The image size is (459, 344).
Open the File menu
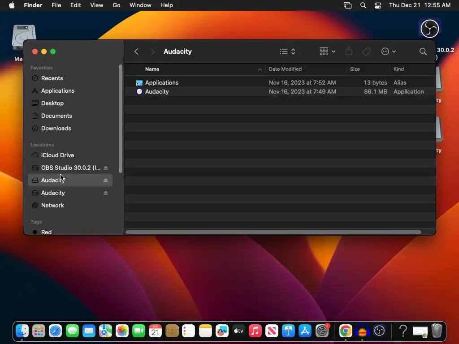56,5
